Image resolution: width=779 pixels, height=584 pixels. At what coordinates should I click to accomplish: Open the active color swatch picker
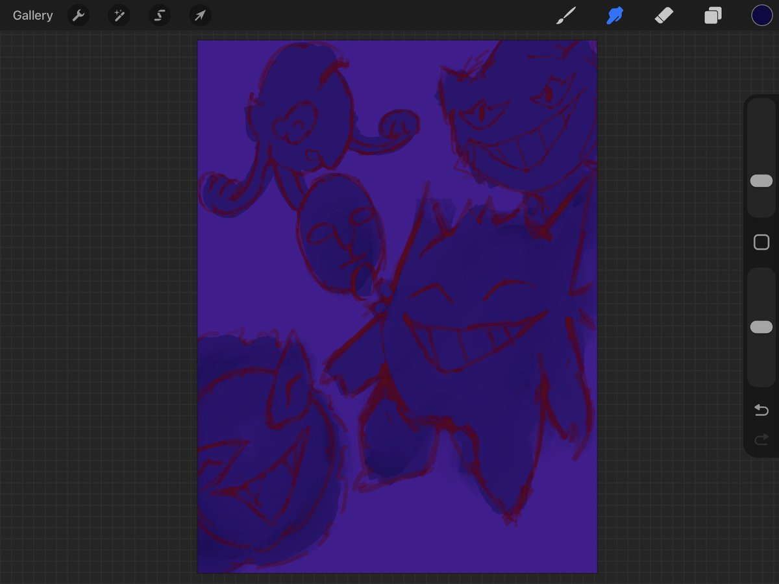click(x=761, y=16)
